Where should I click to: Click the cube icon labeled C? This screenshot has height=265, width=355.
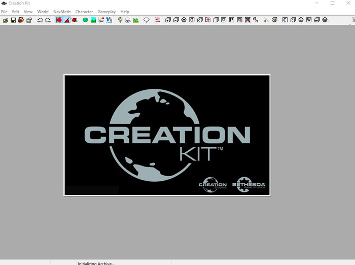pyautogui.click(x=293, y=20)
